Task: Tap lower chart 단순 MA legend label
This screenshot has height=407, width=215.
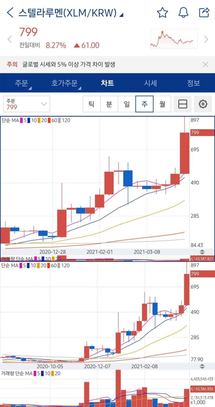Action: [10, 265]
